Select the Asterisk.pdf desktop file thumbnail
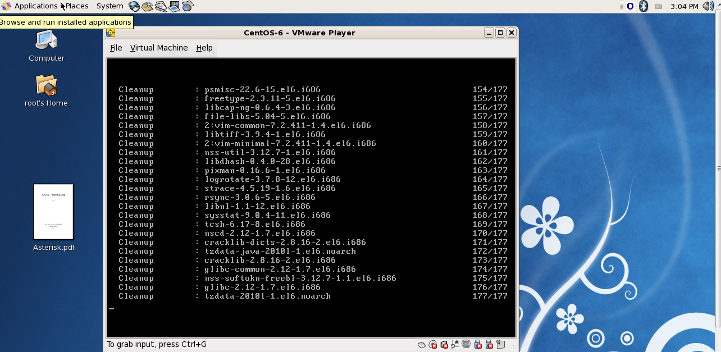The width and height of the screenshot is (721, 352). click(53, 212)
